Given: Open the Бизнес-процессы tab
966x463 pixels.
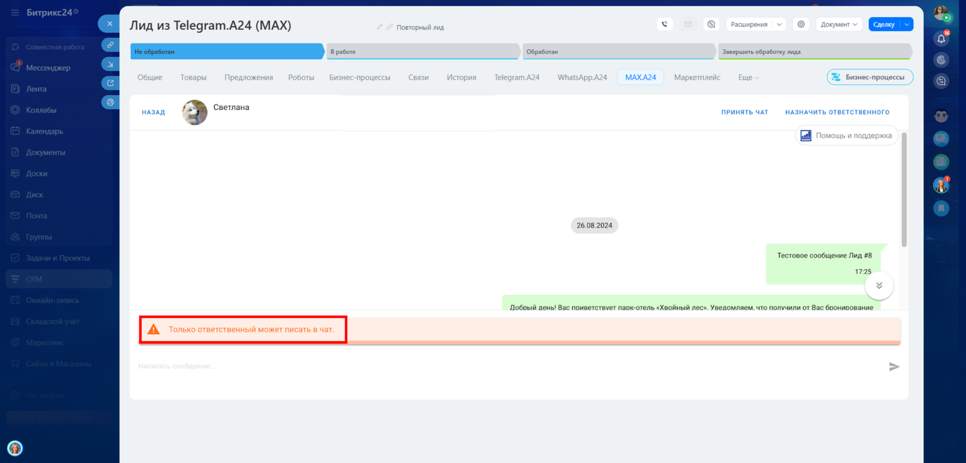Looking at the screenshot, I should [360, 78].
